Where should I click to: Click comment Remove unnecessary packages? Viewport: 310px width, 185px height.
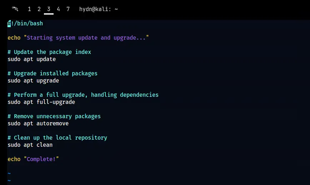pos(54,116)
